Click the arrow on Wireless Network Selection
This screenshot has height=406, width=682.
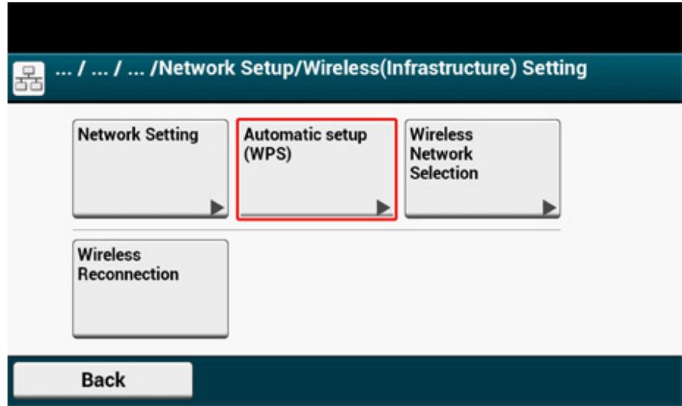(550, 208)
